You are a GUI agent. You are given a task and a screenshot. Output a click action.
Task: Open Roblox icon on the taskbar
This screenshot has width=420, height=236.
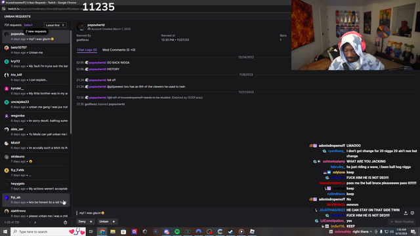tap(252, 231)
